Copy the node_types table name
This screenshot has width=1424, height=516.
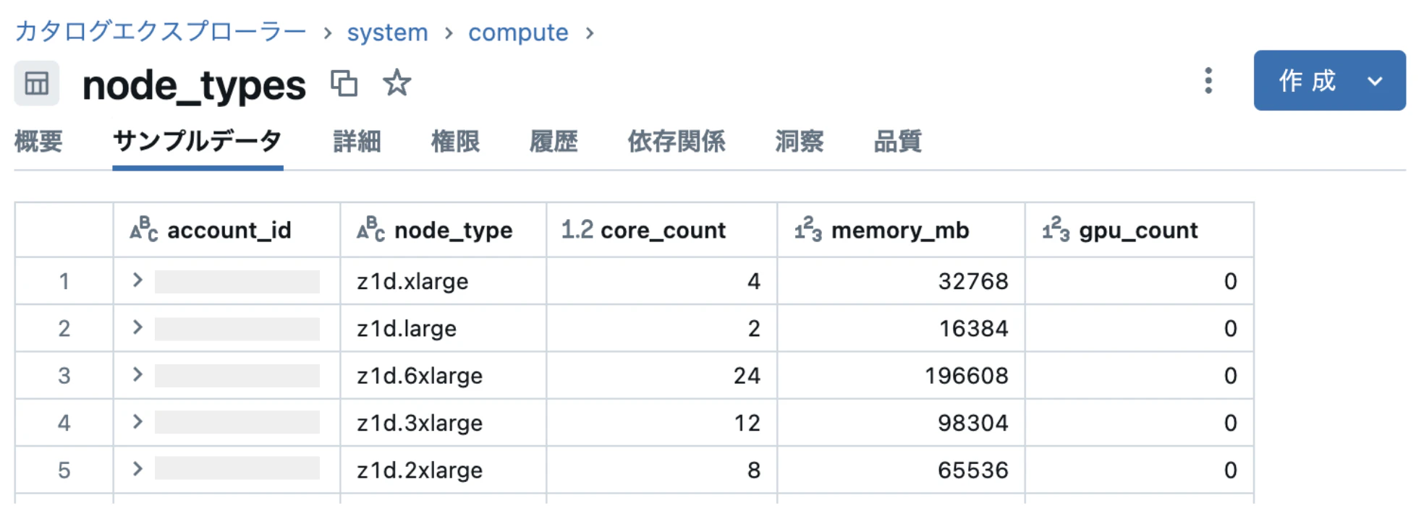coord(344,83)
